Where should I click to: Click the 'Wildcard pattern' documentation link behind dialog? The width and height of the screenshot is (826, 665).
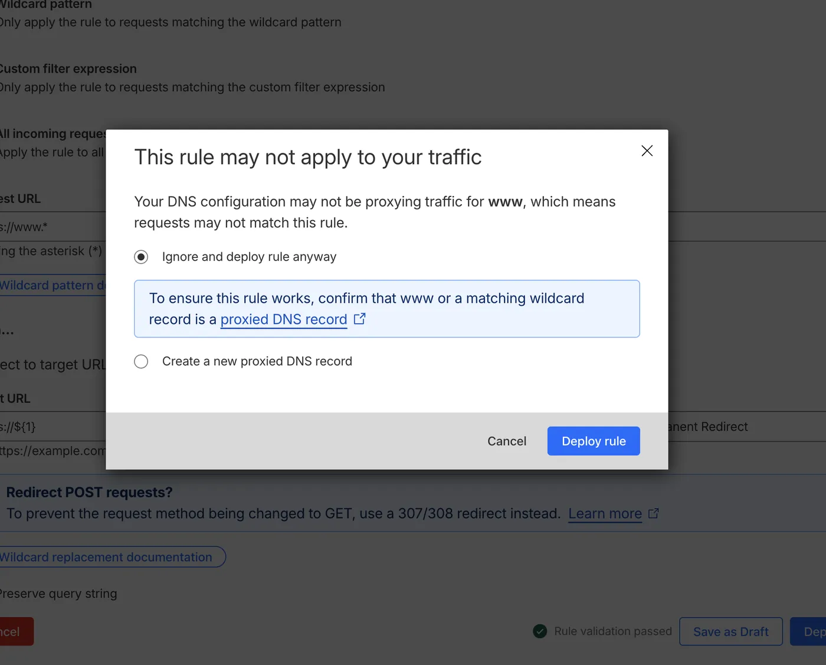[x=53, y=285]
